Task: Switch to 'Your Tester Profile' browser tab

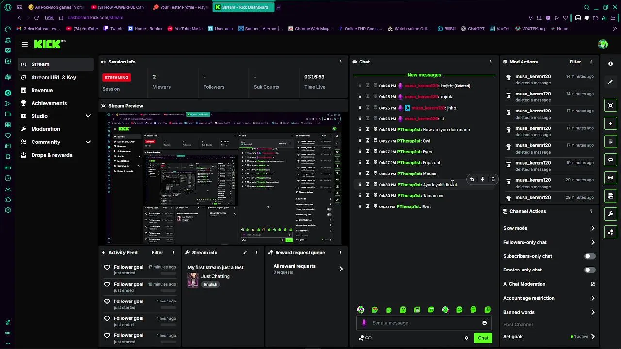Action: pos(181,7)
